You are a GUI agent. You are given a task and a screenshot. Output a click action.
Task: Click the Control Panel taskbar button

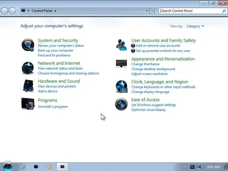point(62,167)
